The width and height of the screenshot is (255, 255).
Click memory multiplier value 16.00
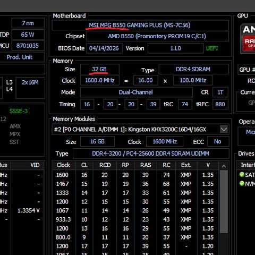[x=146, y=80]
